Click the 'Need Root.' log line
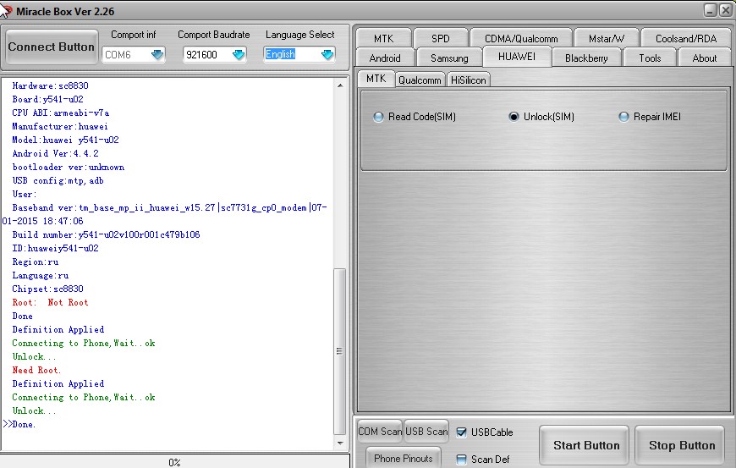Viewport: 736px width, 468px height. coord(36,371)
